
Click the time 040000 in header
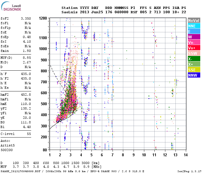click(x=121, y=12)
